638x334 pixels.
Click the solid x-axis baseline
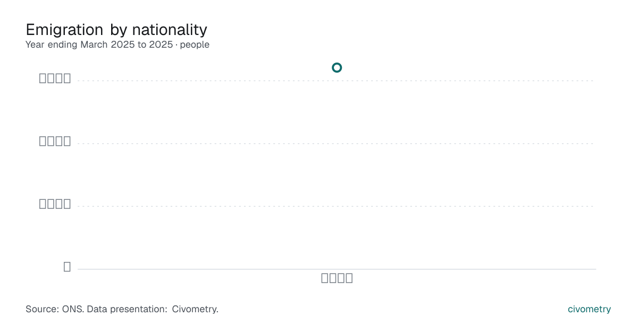[x=337, y=269]
